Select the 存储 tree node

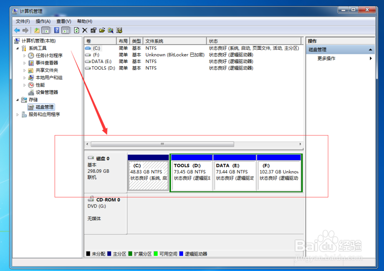coord(33,100)
